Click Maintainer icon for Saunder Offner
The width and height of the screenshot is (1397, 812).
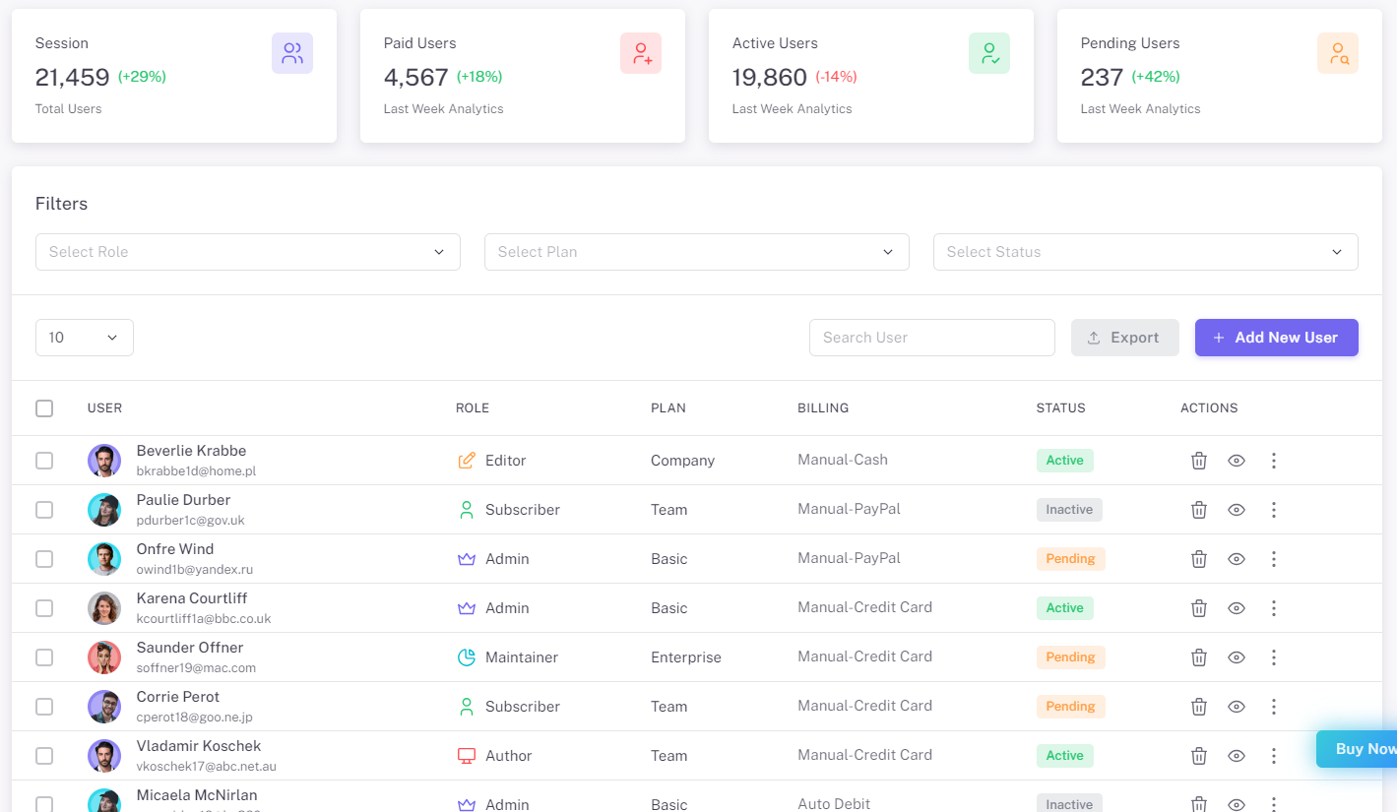coord(467,657)
